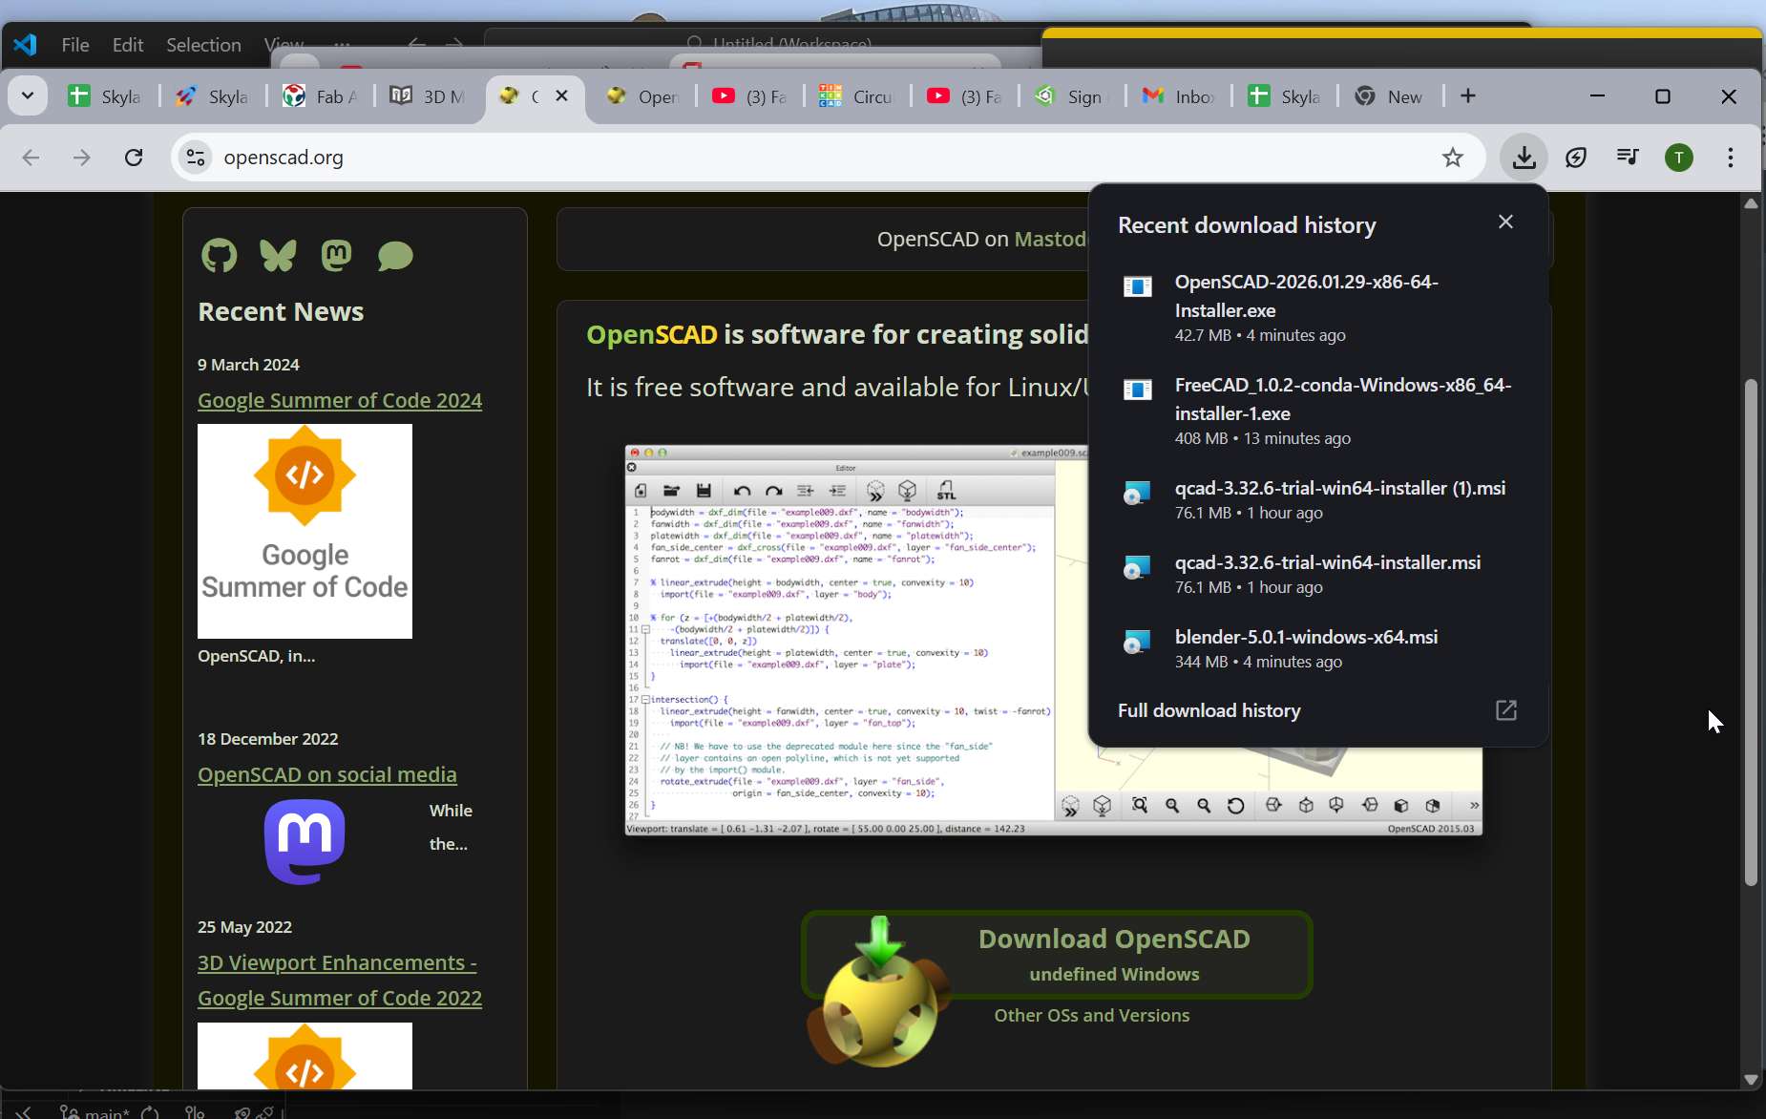Screen dimensions: 1766x1119
Task: Click the speech-bubble forum icon
Action: coord(395,255)
